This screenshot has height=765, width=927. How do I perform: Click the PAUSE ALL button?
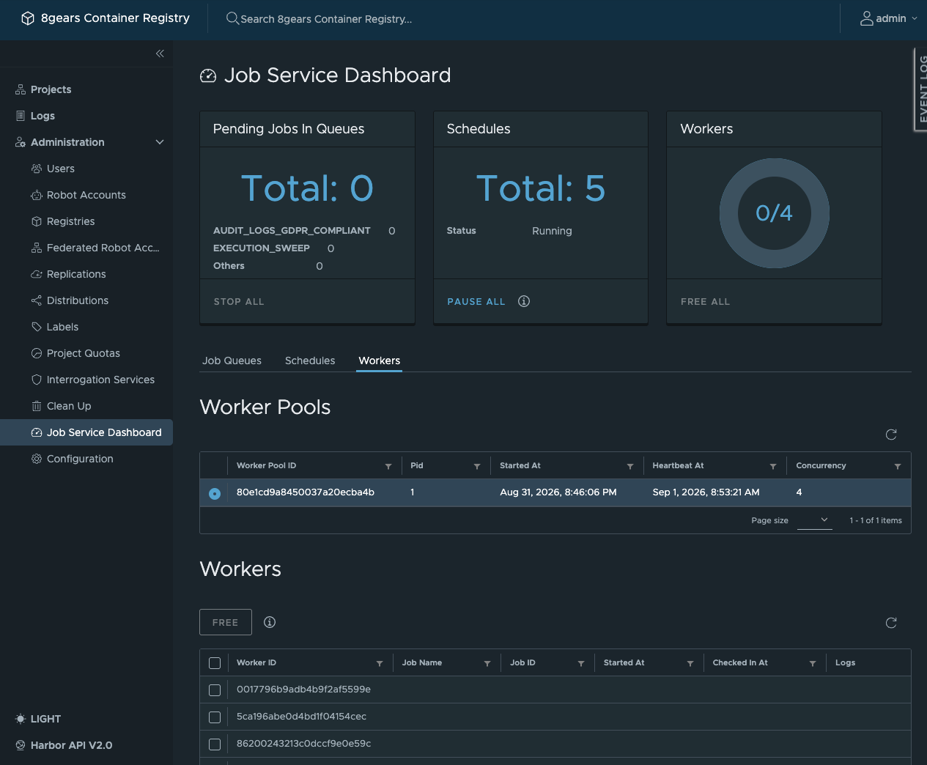tap(476, 301)
